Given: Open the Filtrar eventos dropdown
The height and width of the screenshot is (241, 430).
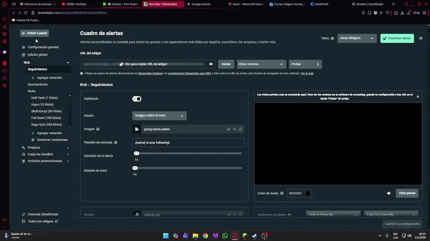Looking at the screenshot, I should point(261,64).
